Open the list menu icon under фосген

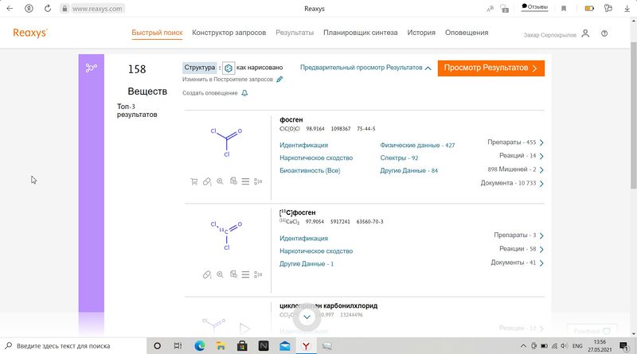(x=245, y=181)
